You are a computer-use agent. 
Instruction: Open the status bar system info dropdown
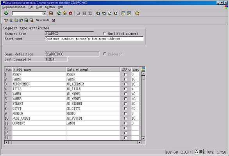(190, 152)
